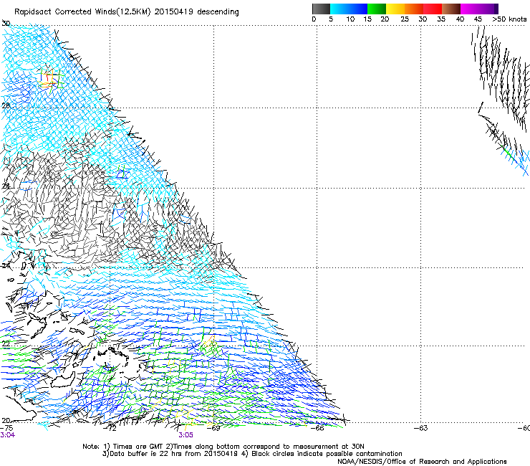
Task: Click the longitude label '-66'
Action: pyautogui.click(x=317, y=428)
